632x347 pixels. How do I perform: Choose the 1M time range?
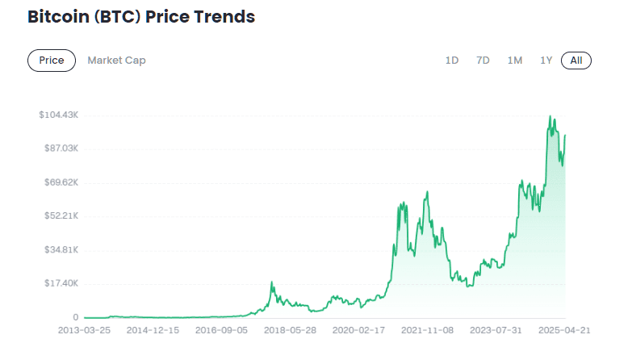click(515, 61)
